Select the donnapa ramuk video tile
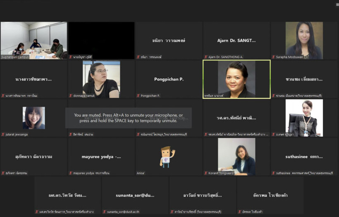Screen dimensions: 339x217 pyautogui.click(x=101, y=79)
